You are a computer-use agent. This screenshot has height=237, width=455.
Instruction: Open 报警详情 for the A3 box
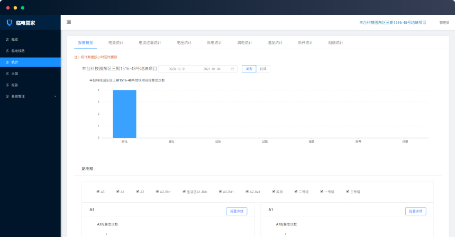pos(237,211)
